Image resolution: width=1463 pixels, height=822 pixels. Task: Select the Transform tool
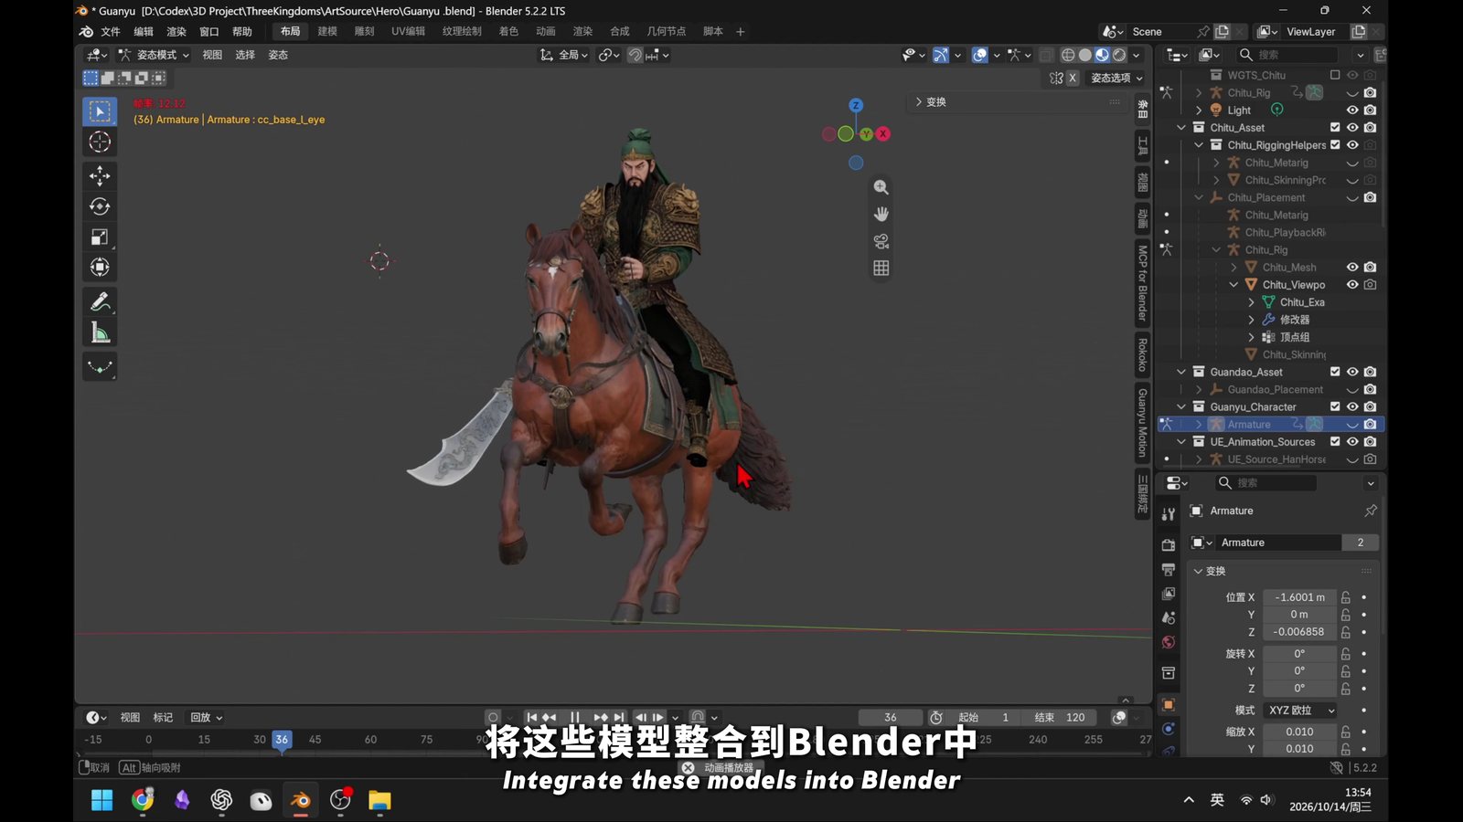pos(100,267)
